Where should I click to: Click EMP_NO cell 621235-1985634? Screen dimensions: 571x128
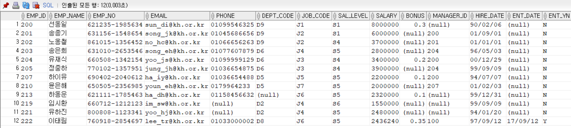[x=115, y=25]
